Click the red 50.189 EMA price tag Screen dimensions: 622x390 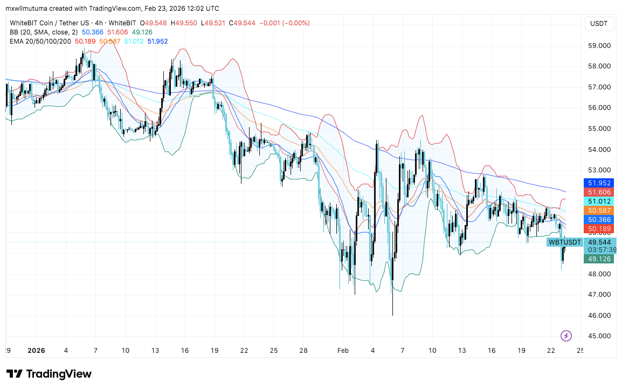(x=599, y=229)
